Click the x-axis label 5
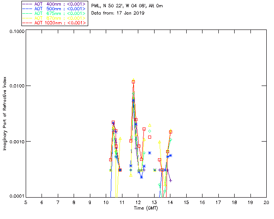The width and height of the screenshot is (274, 219). (26, 202)
